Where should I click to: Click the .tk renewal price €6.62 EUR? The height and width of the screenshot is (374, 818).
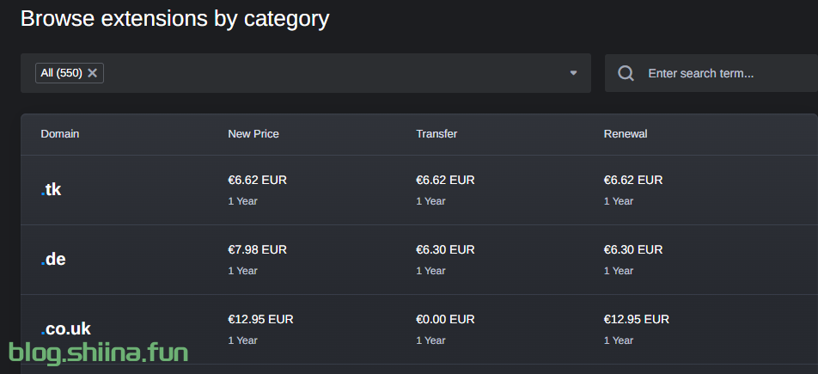[x=633, y=181]
